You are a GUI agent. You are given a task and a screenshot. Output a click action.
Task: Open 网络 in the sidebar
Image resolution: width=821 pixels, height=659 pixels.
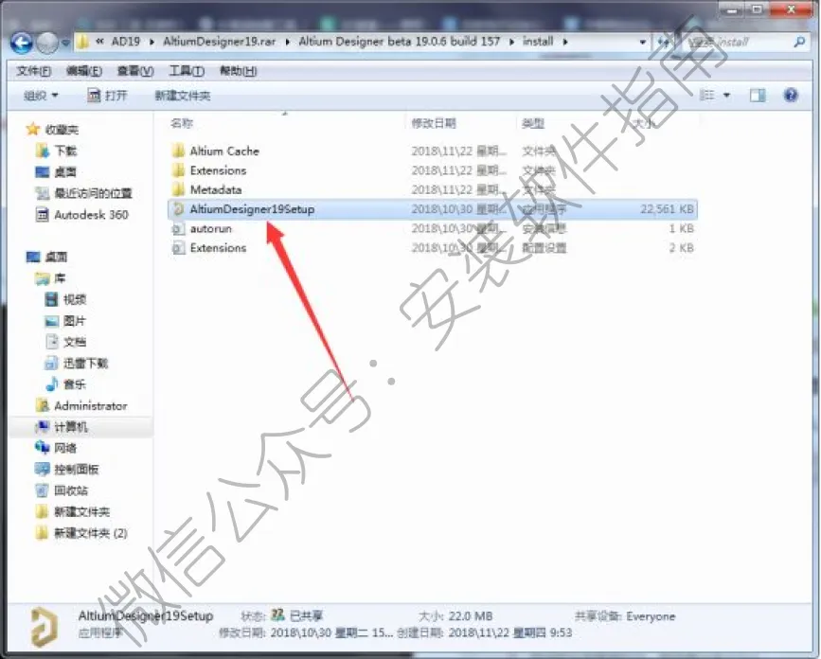click(65, 448)
